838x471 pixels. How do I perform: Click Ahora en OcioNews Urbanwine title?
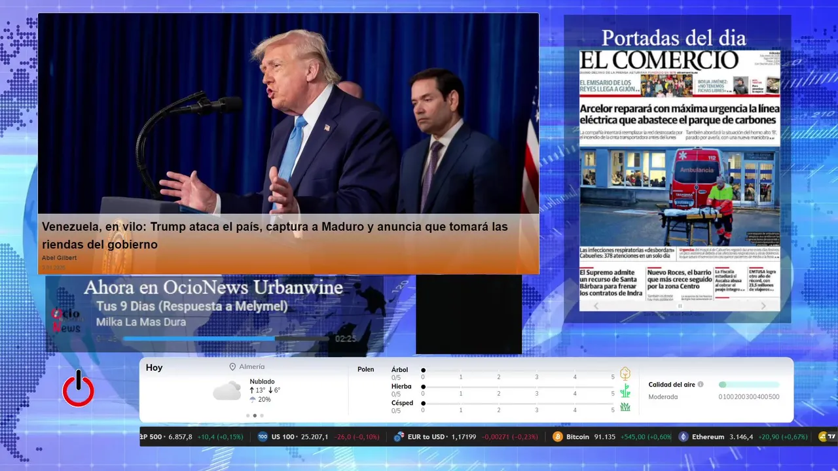(x=213, y=287)
